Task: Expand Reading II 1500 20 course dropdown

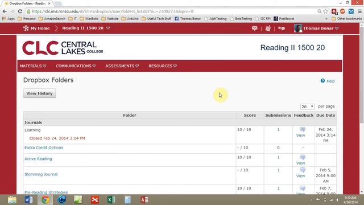Action: (108, 28)
